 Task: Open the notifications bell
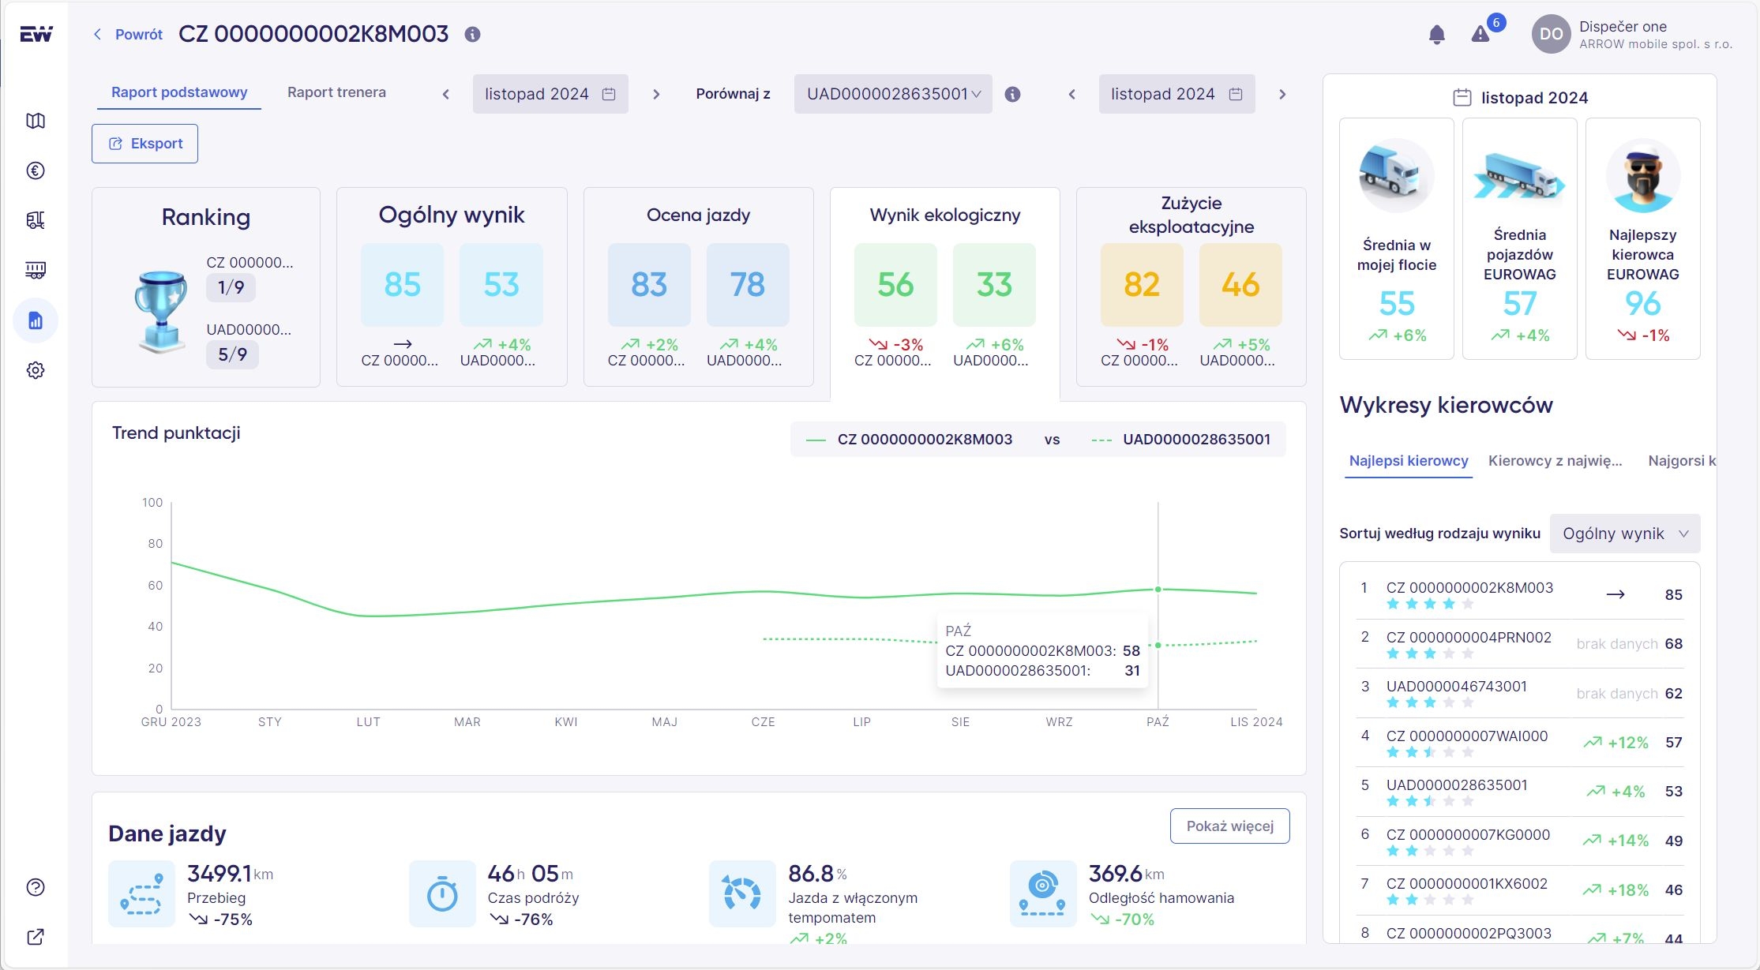point(1437,35)
